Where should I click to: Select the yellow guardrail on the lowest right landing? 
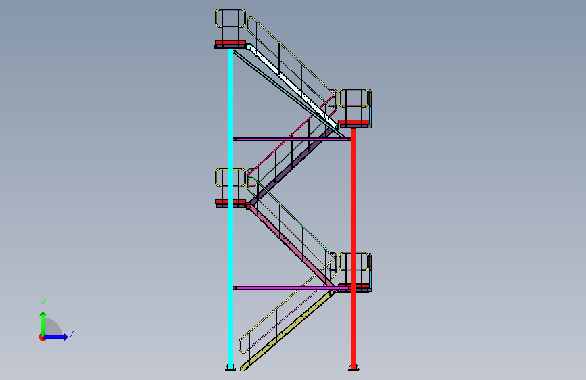[353, 262]
